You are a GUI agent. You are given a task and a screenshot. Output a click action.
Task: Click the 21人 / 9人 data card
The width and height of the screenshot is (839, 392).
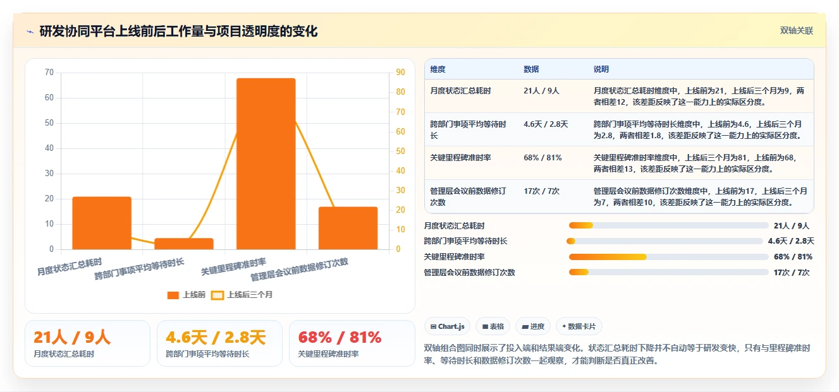click(87, 343)
